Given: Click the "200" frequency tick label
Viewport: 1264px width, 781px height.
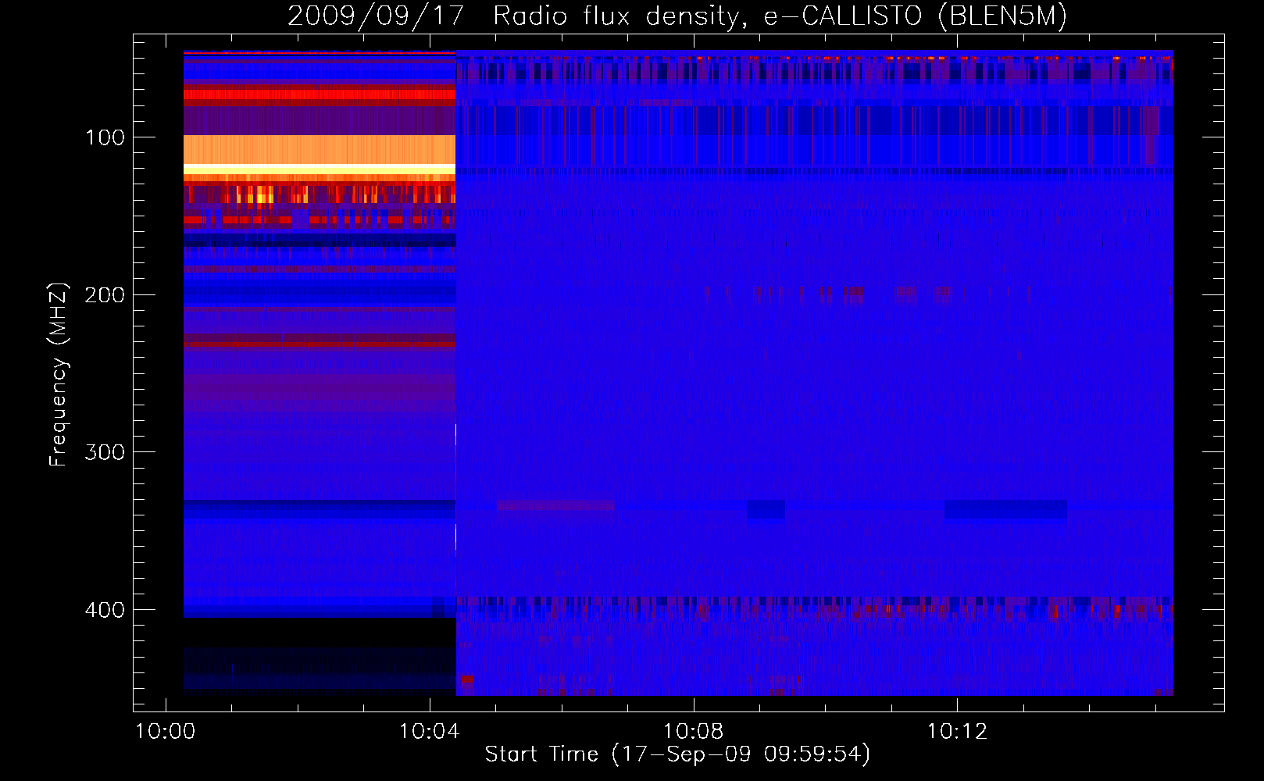Looking at the screenshot, I should [x=105, y=295].
